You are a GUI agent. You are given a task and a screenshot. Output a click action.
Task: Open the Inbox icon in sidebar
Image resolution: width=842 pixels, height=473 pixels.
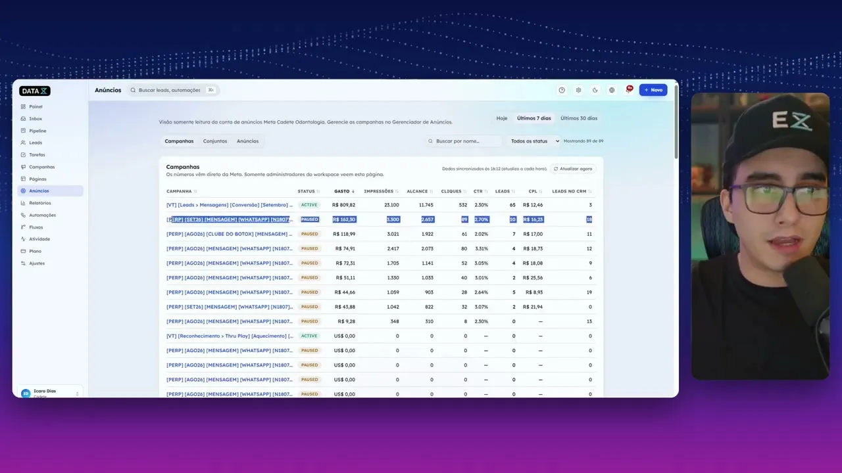tap(24, 119)
